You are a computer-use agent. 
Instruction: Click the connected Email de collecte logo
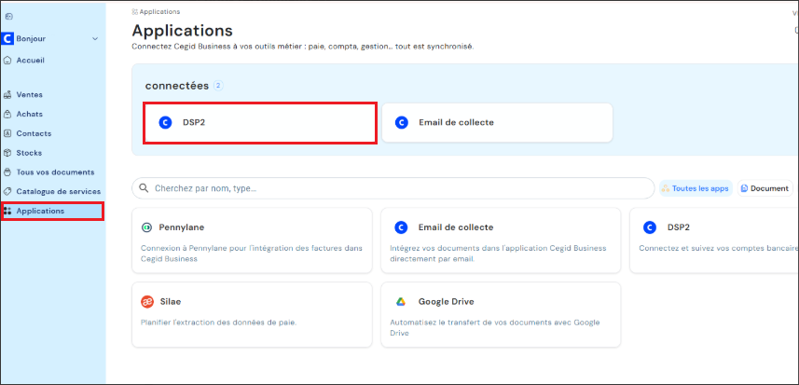point(402,123)
